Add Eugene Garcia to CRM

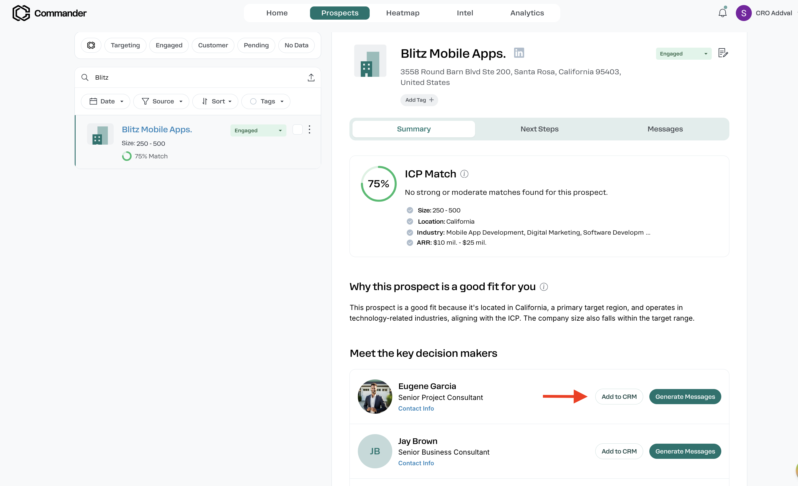click(619, 397)
